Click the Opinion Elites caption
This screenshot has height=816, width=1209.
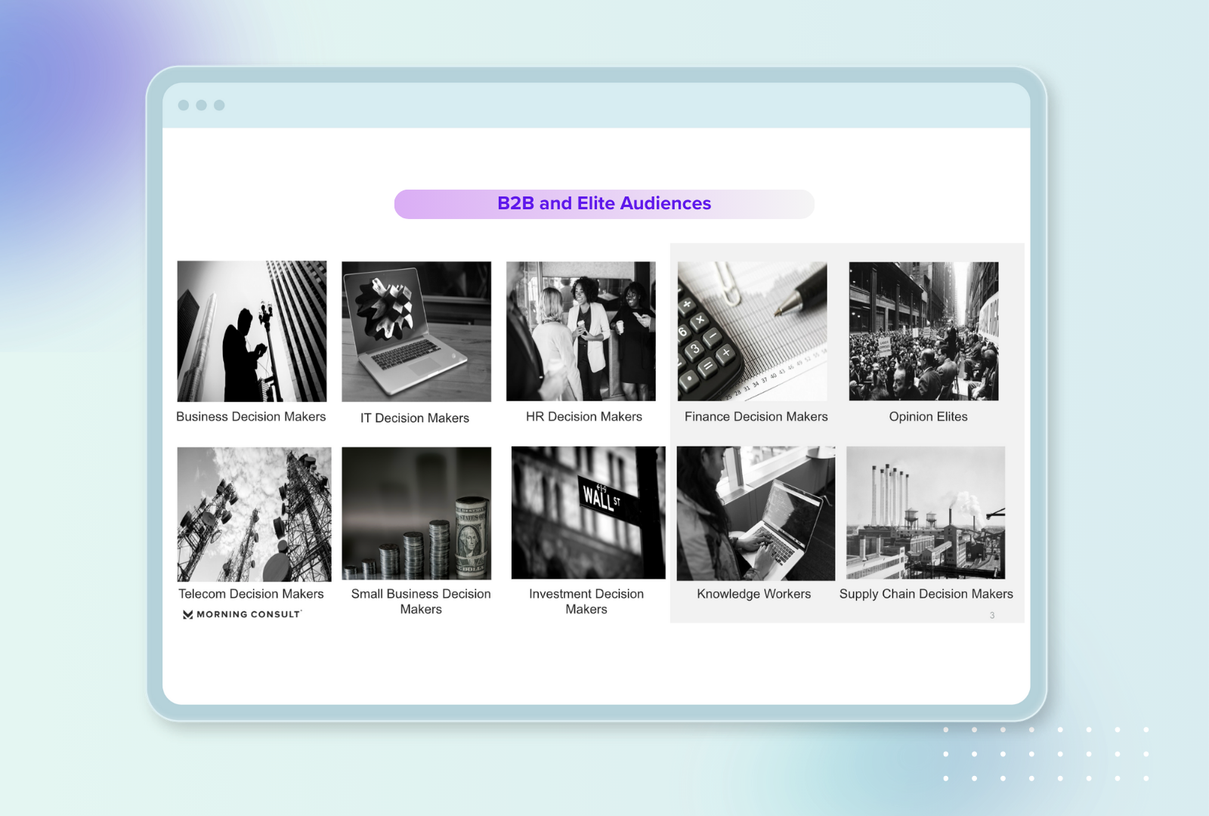click(x=929, y=417)
